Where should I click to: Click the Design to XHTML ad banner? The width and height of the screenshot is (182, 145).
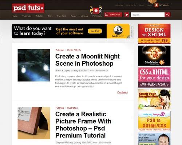[x=154, y=34]
